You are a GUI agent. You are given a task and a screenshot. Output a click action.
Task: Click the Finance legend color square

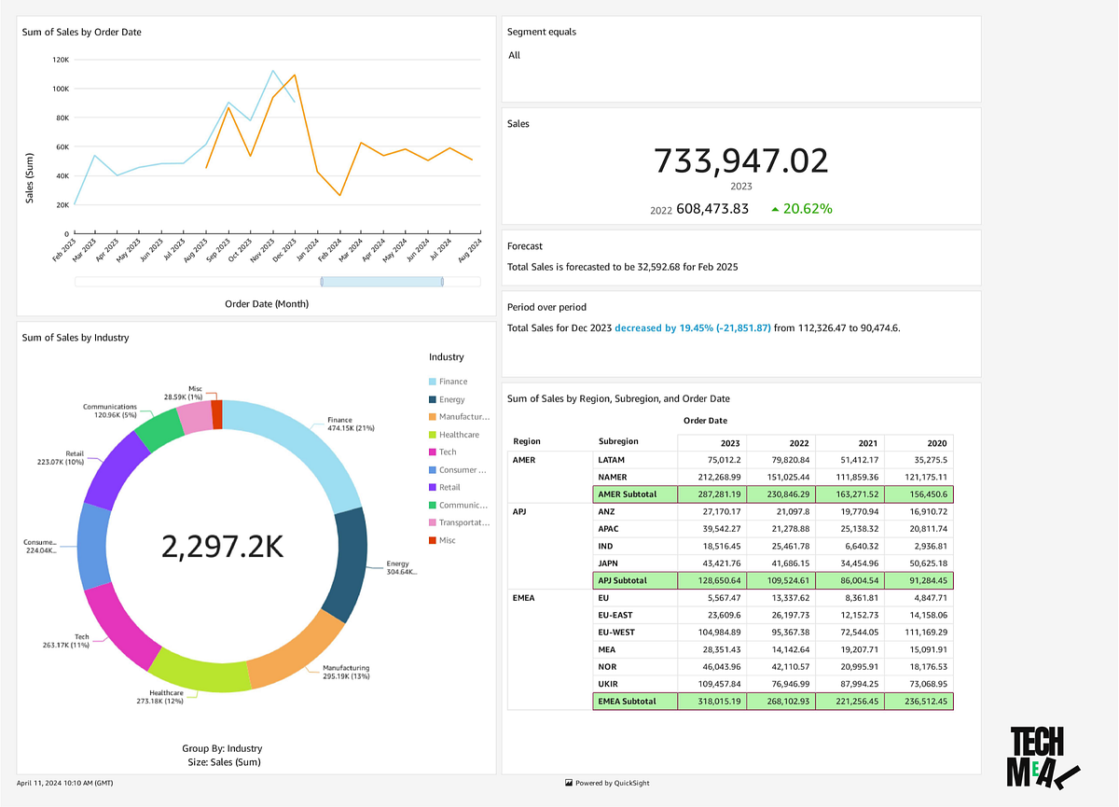[432, 381]
